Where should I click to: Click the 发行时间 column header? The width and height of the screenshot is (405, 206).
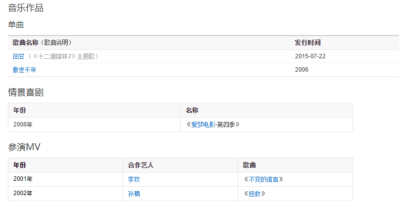(307, 43)
